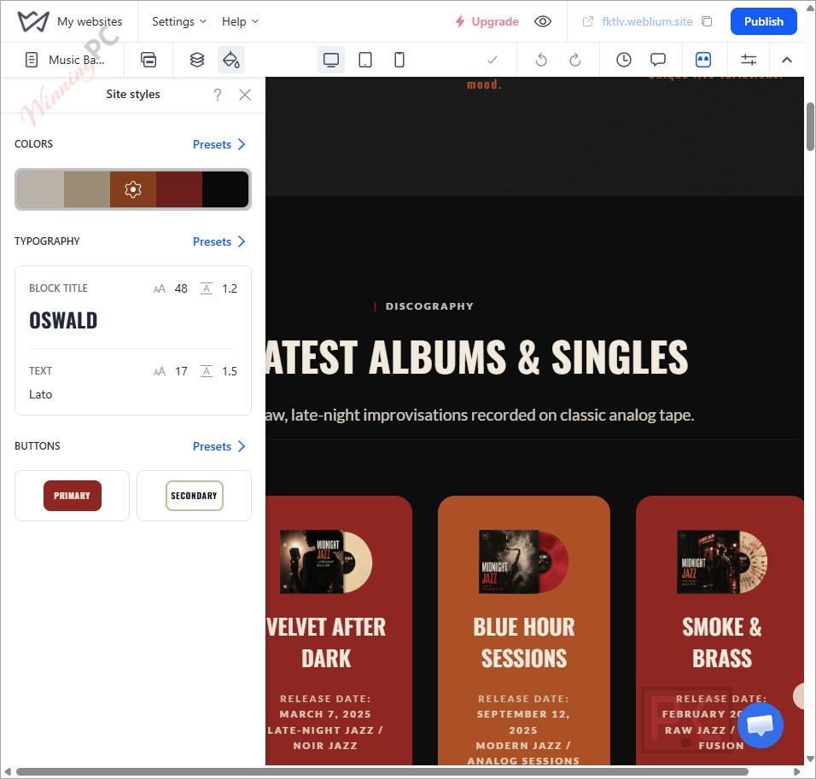Open the layers stack icon

(197, 60)
